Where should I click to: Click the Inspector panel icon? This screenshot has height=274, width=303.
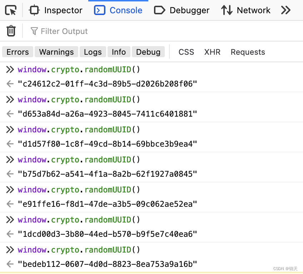coord(34,10)
